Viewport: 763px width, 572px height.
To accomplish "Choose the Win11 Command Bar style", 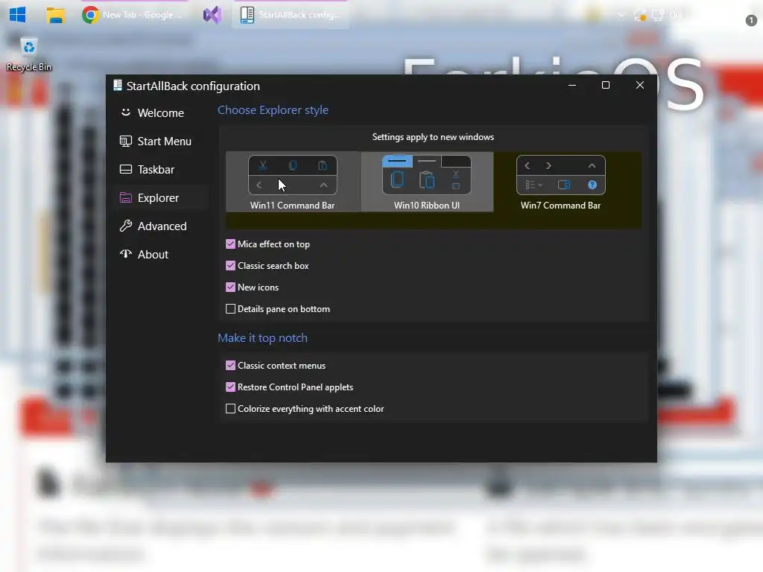I will coord(292,182).
